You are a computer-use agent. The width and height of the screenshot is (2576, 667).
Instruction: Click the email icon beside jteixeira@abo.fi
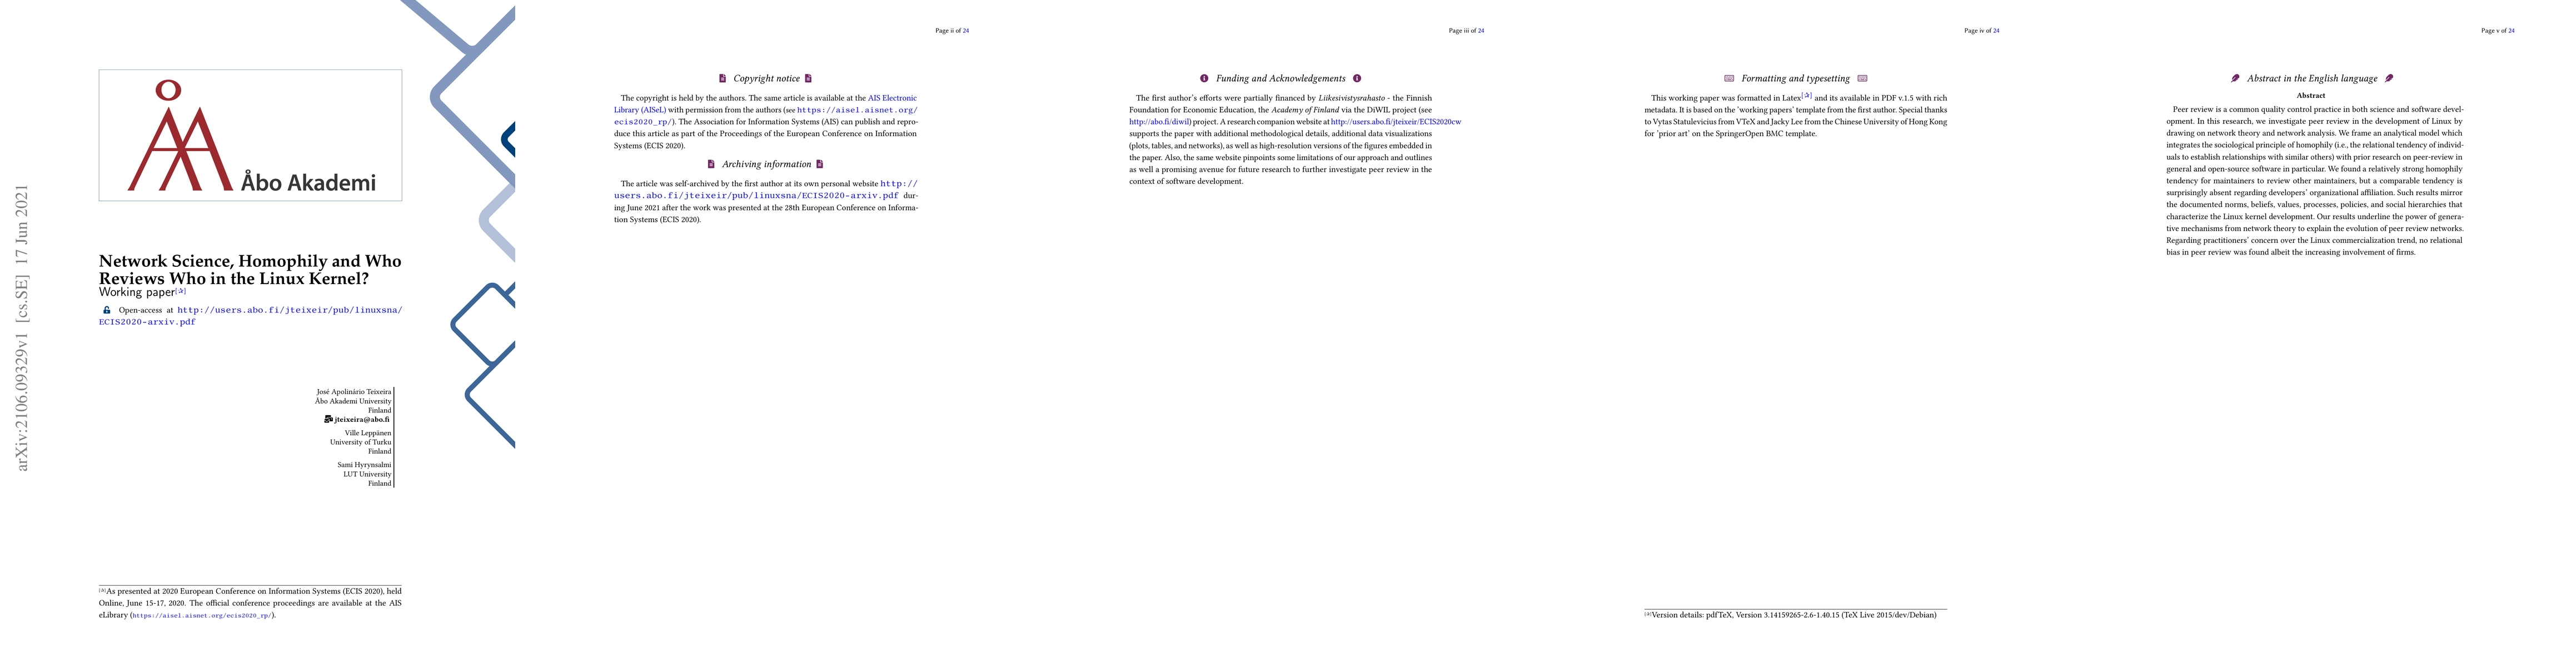(x=328, y=419)
